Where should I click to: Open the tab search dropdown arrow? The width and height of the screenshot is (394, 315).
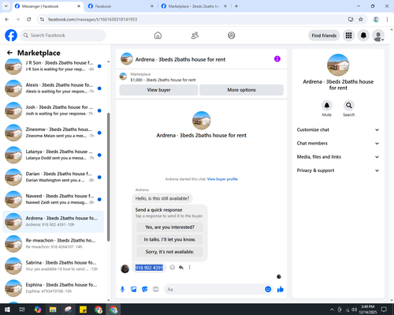(6, 6)
